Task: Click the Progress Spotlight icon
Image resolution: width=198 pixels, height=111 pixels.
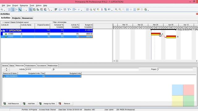Action: click(x=98, y=10)
